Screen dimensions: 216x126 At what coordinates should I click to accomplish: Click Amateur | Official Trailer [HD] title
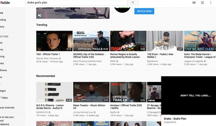126,107
